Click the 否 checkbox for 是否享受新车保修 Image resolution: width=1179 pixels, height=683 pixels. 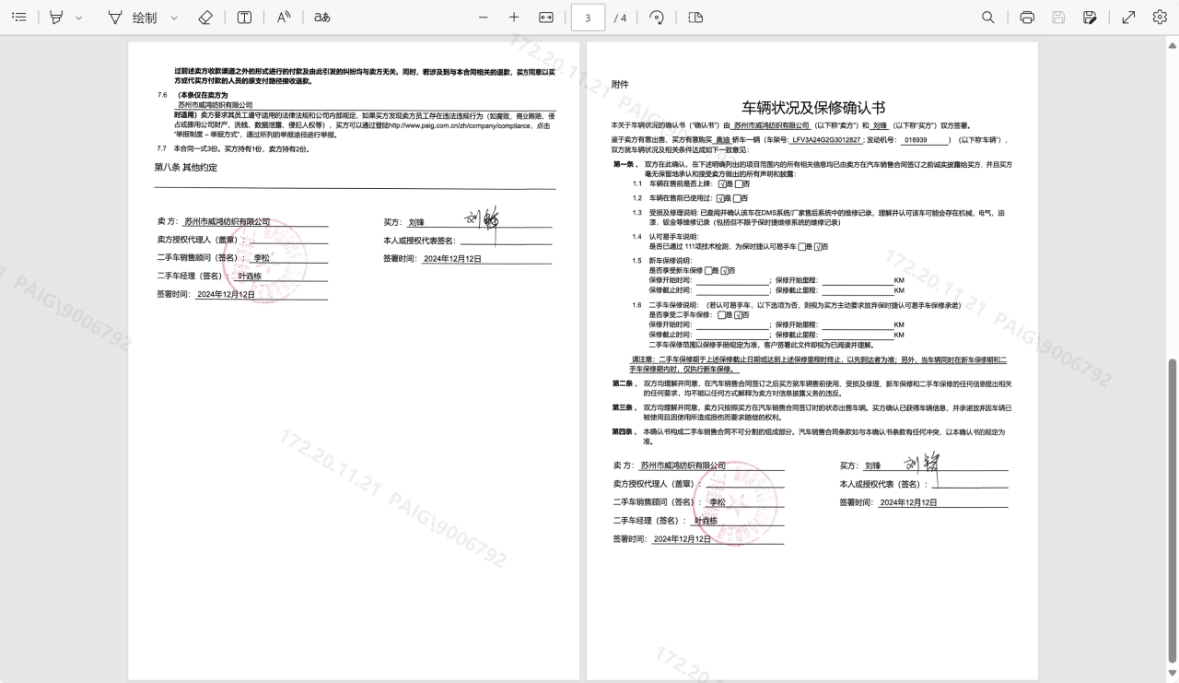click(725, 270)
